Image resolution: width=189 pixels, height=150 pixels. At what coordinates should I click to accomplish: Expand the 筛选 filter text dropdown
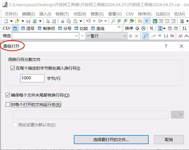[x=76, y=36]
